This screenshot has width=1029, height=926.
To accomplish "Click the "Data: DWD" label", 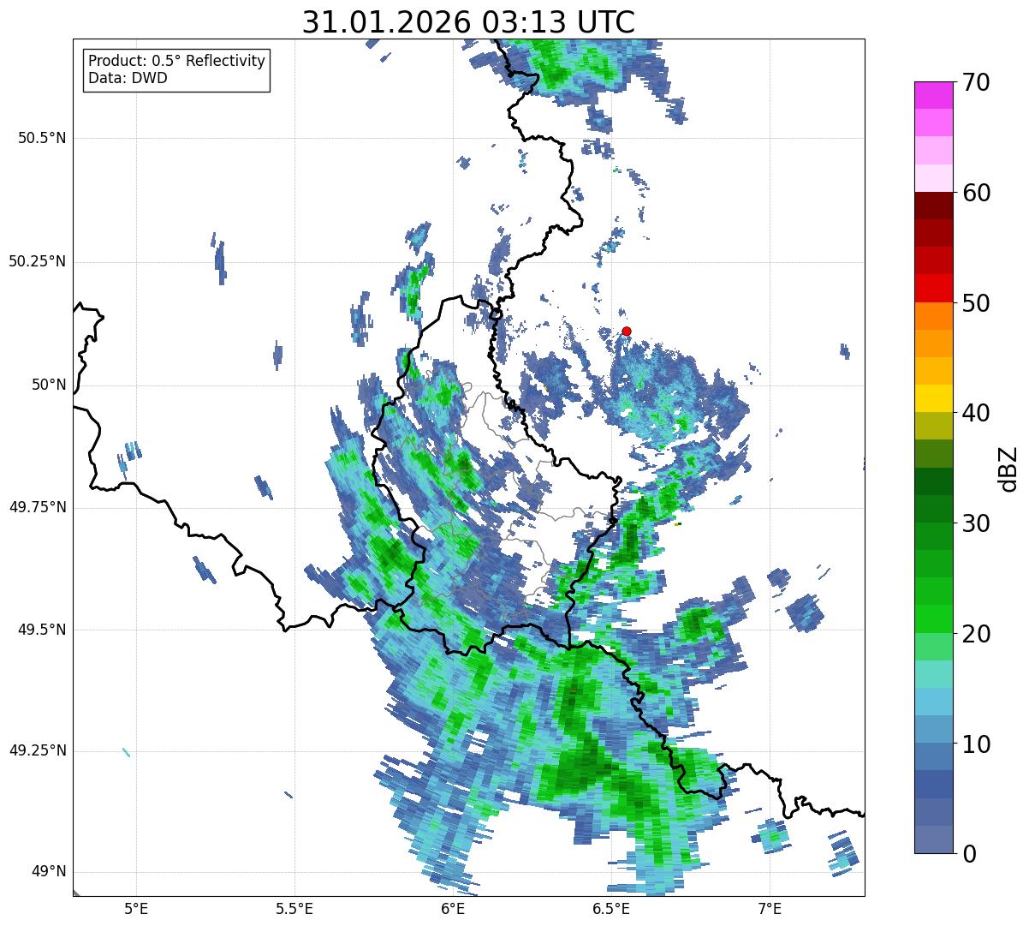I will click(128, 79).
